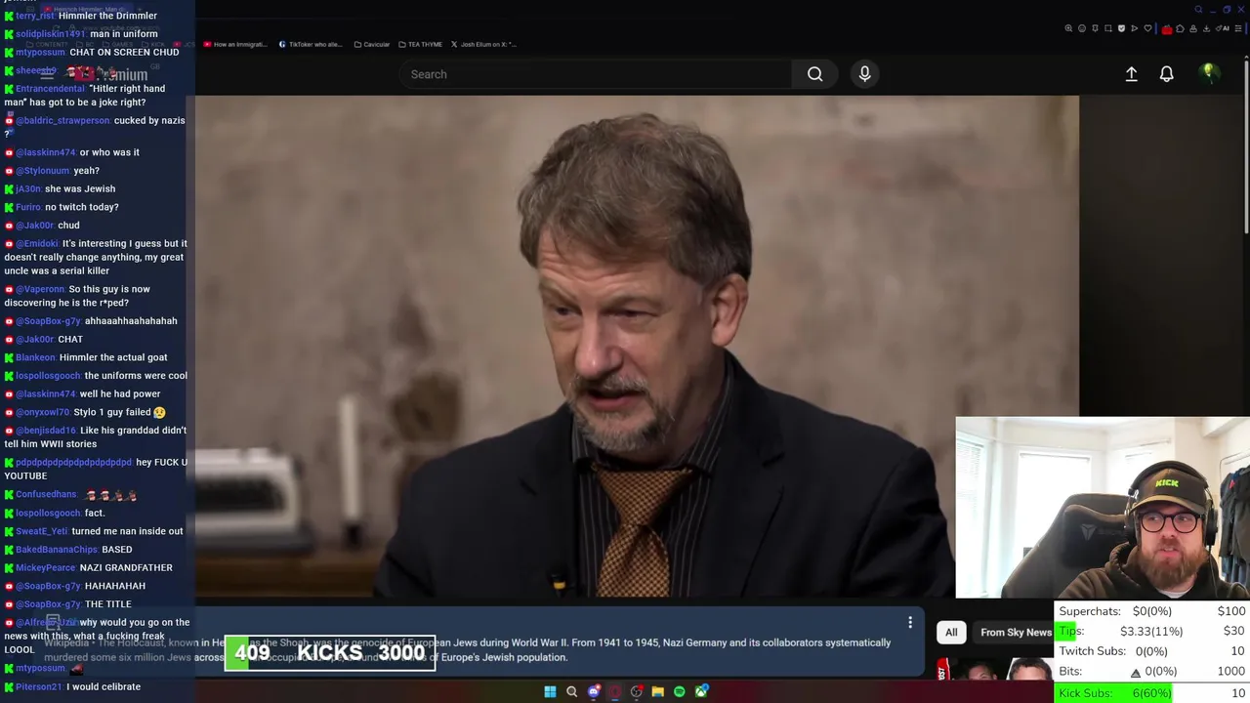Viewport: 1250px width, 703px height.
Task: Click chat username terry_rist
Action: [x=35, y=16]
